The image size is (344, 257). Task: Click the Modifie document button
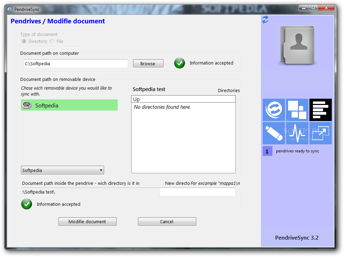coord(87,221)
